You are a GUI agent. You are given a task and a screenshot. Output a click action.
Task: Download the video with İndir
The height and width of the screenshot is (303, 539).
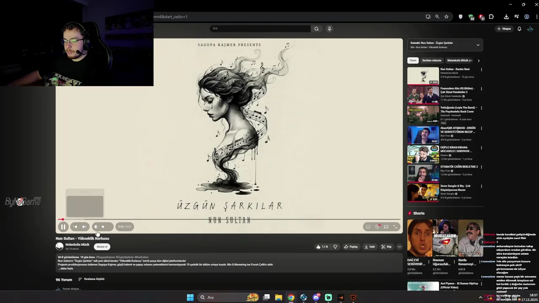click(370, 247)
